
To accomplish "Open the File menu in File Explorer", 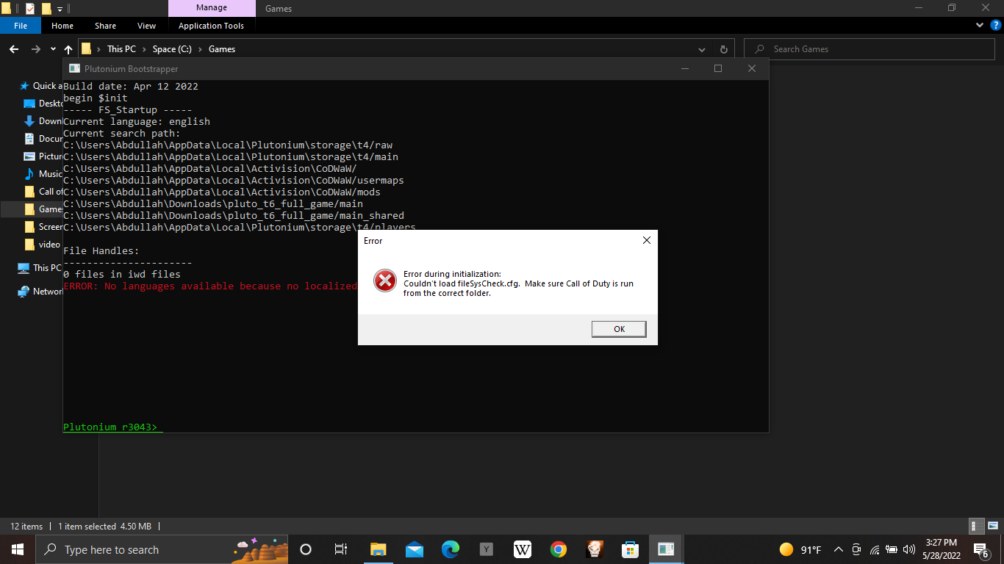I will tap(21, 26).
